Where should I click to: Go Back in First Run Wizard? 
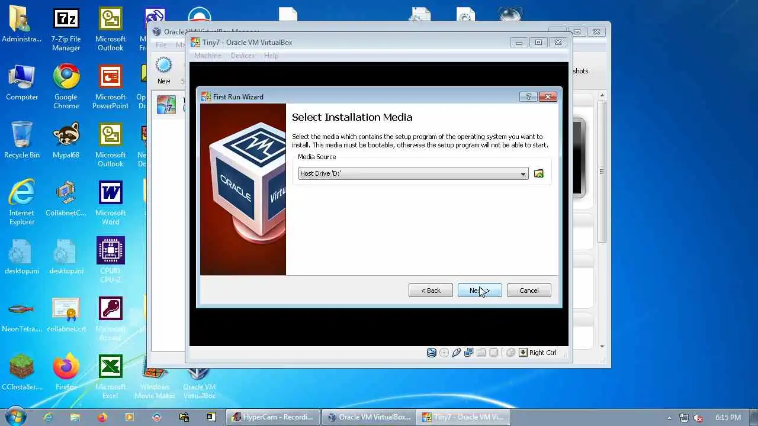(x=431, y=291)
